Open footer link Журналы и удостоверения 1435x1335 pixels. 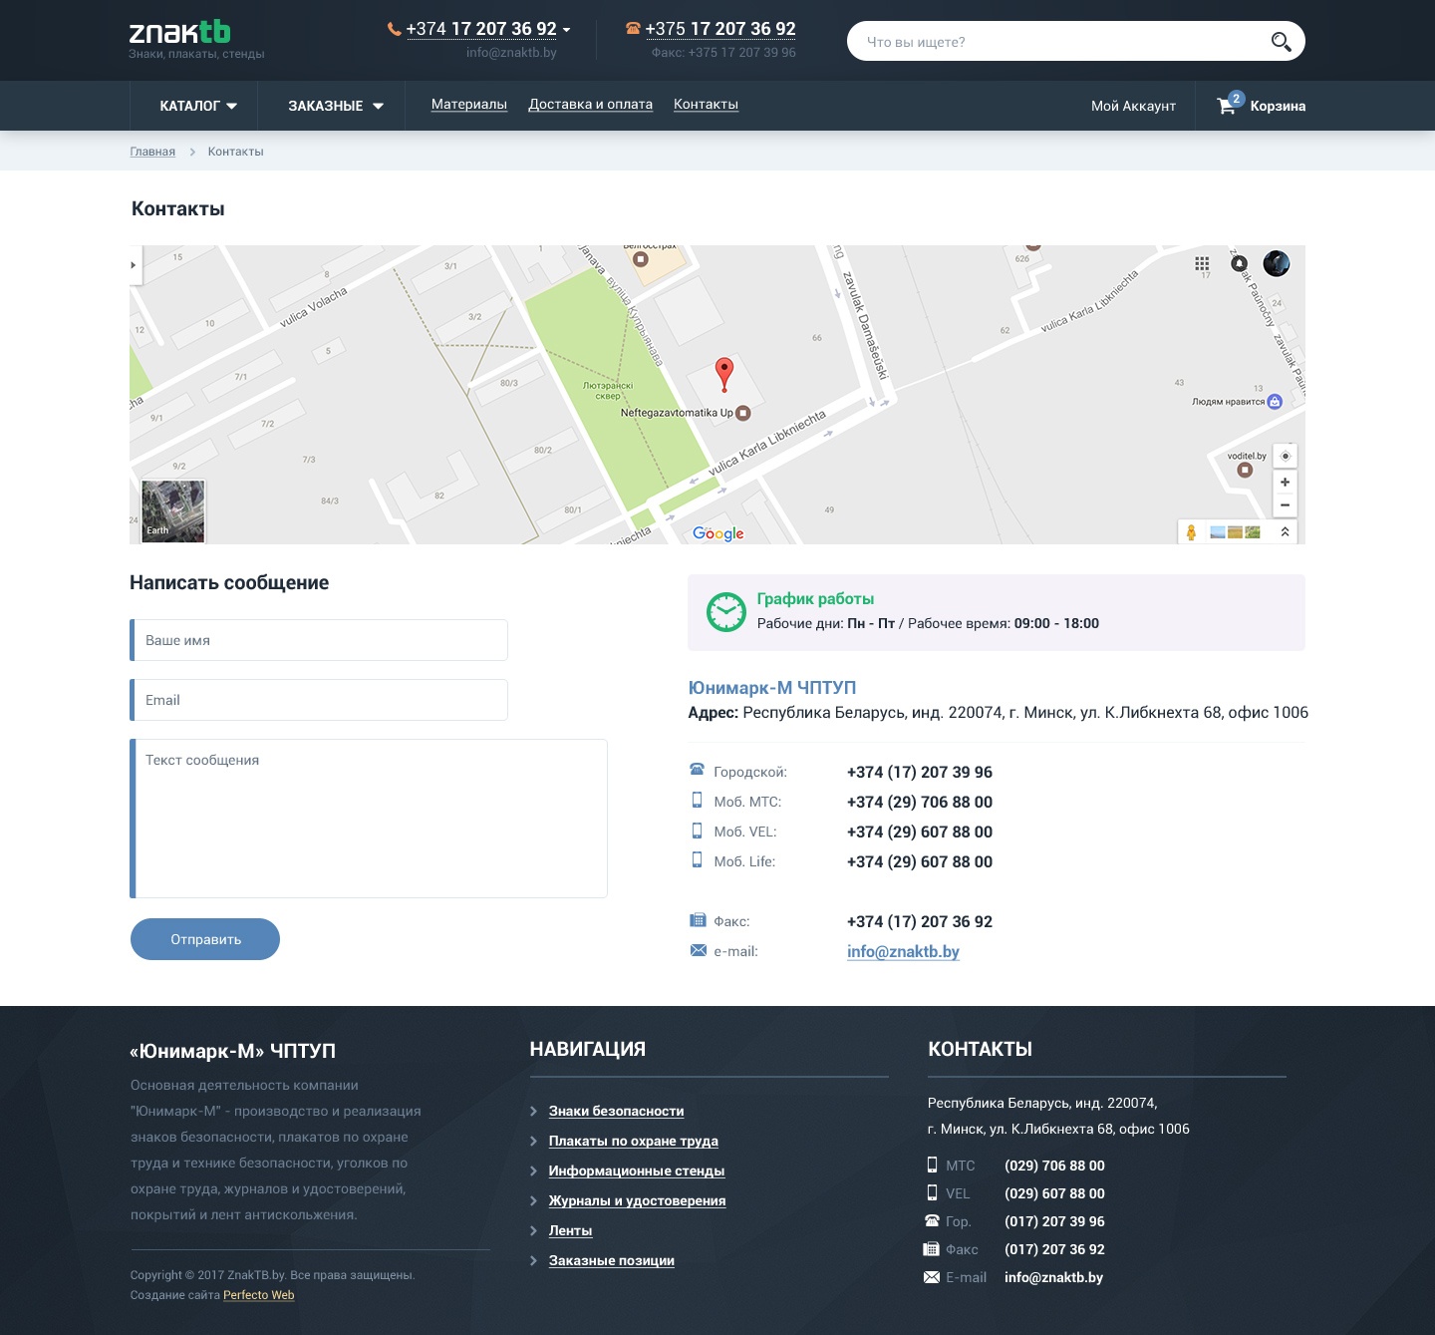tap(638, 1200)
